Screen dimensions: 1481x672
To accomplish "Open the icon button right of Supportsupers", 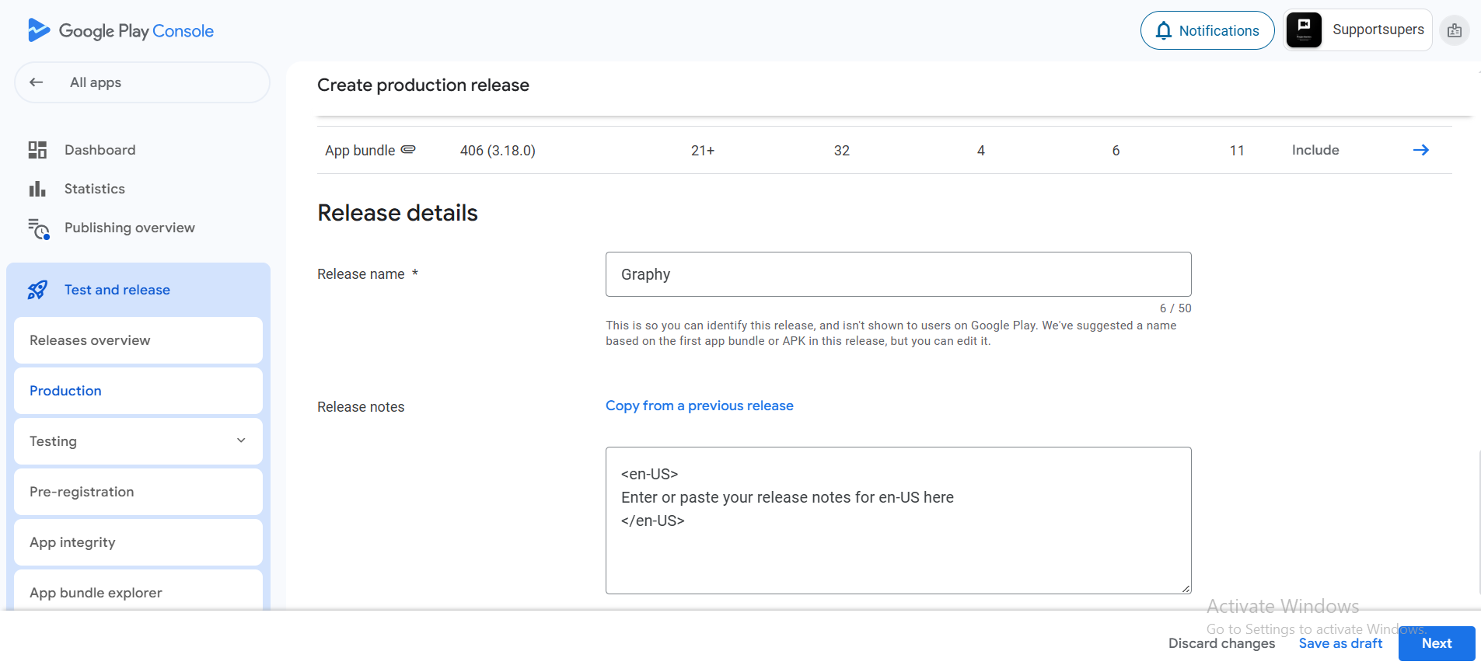I will (1454, 31).
